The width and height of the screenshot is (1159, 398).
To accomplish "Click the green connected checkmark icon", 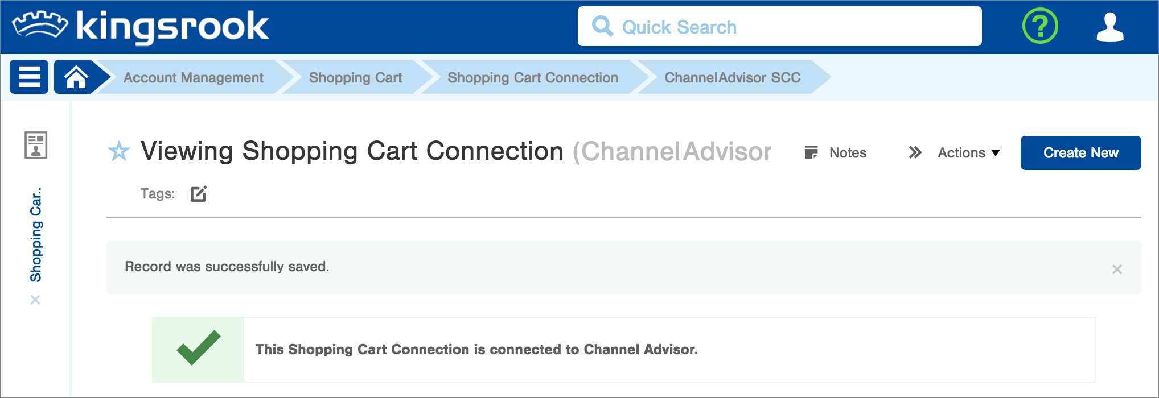I will click(198, 348).
